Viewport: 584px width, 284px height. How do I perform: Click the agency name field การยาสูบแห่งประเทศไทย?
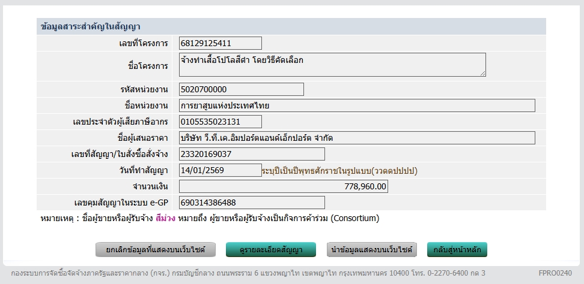[357, 105]
